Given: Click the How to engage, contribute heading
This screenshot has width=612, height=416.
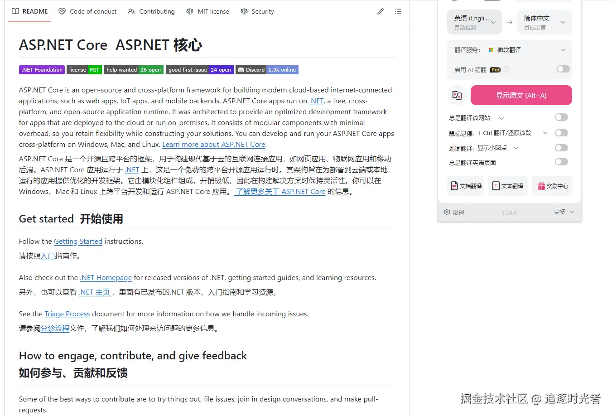Looking at the screenshot, I should click(133, 356).
